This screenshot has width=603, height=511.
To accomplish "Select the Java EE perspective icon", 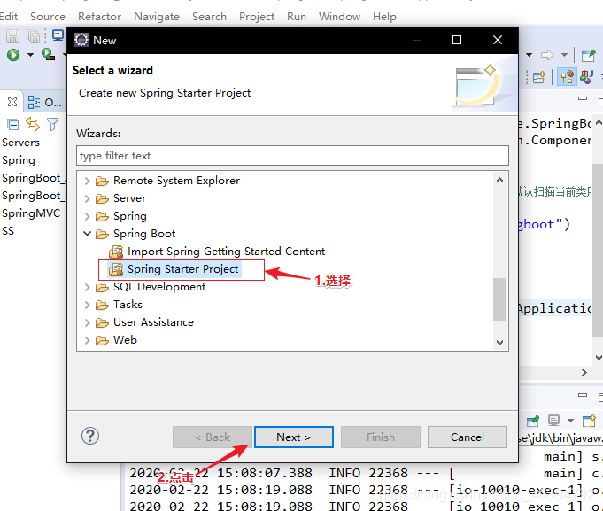I will tap(567, 77).
